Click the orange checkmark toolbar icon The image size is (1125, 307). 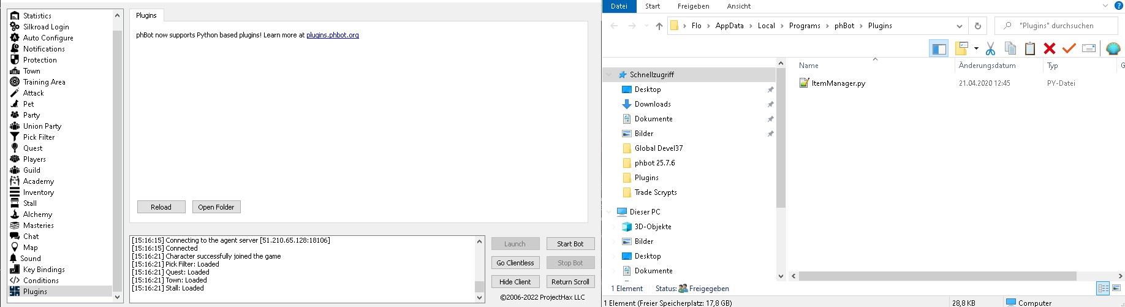coord(1069,48)
